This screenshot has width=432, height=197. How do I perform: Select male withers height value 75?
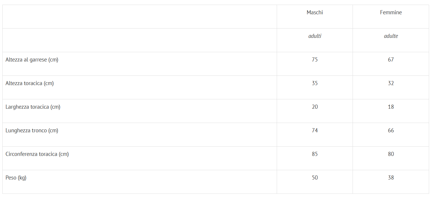click(x=315, y=60)
